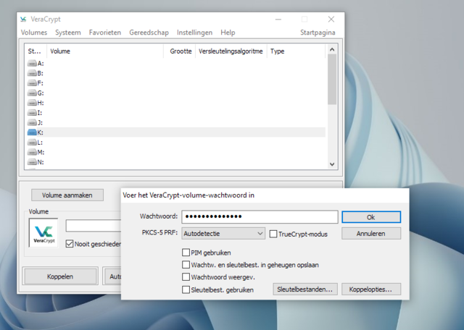This screenshot has height=330, width=464.
Task: Check Sleutelbest. gebruiken option
Action: 186,289
